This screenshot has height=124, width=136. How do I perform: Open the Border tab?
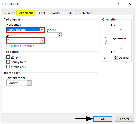pyautogui.click(x=56, y=13)
